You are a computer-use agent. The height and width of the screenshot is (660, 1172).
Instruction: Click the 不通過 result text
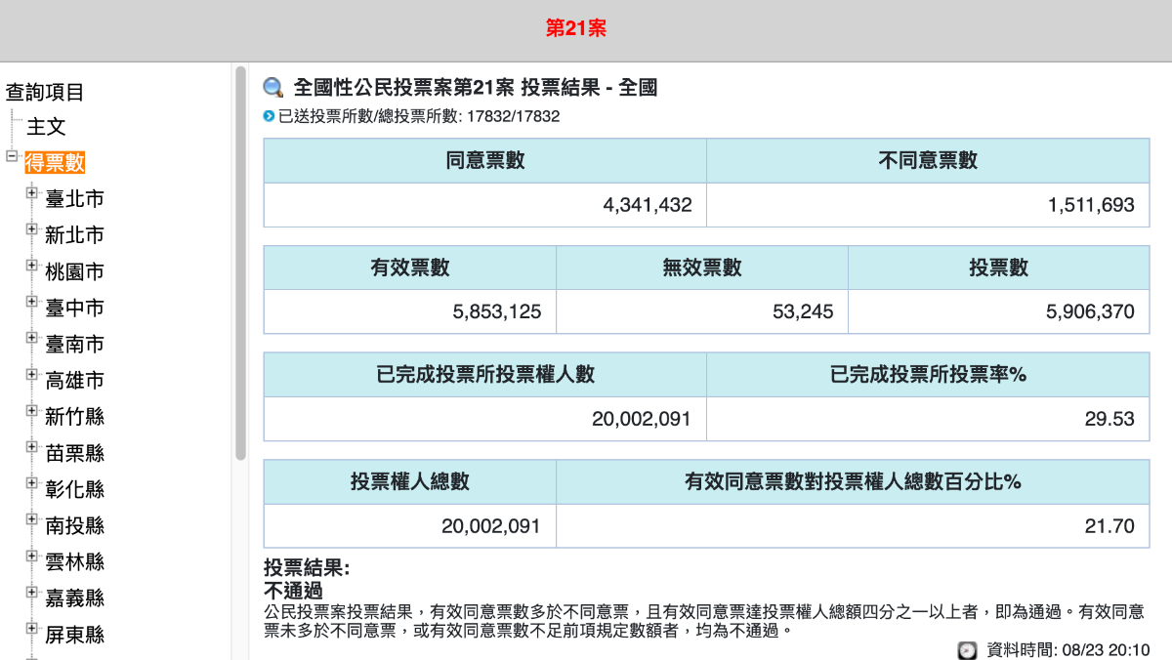(x=293, y=591)
